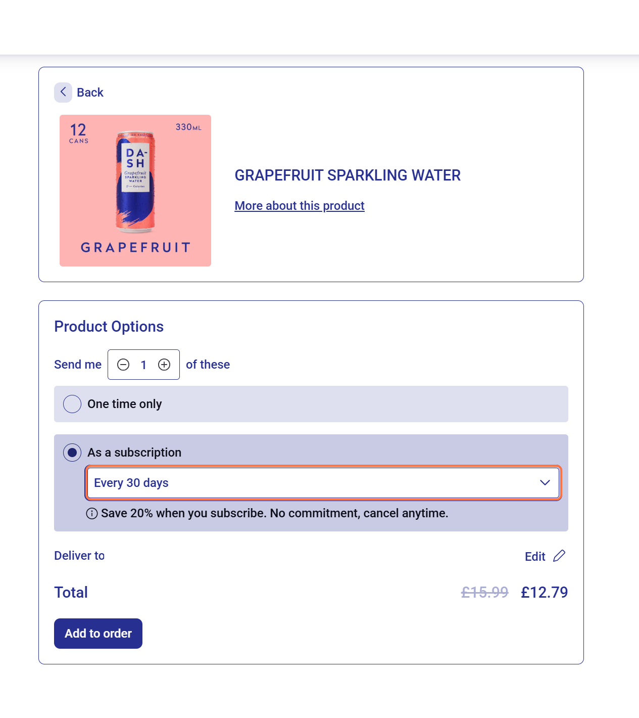Screen dimensions: 639x718
Task: Click the As a subscription label
Action: 134,453
